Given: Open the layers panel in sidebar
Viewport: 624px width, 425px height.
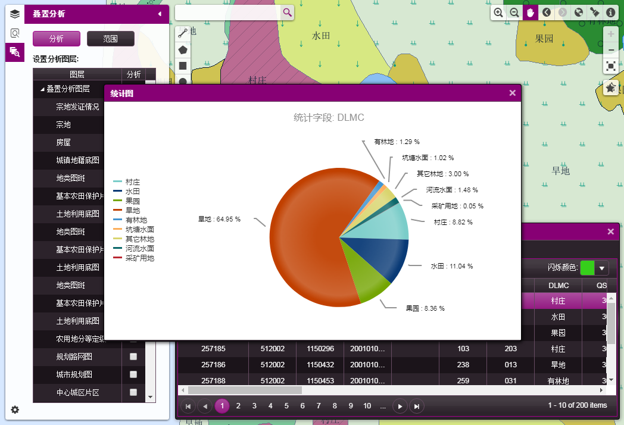Looking at the screenshot, I should [x=15, y=14].
